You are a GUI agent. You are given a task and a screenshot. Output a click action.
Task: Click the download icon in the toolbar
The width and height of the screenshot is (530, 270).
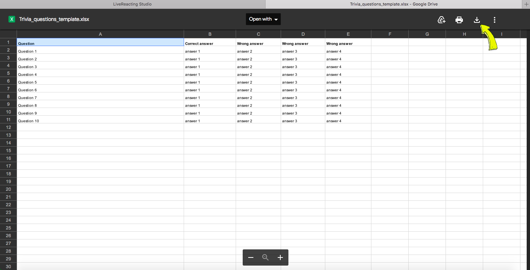pyautogui.click(x=477, y=20)
